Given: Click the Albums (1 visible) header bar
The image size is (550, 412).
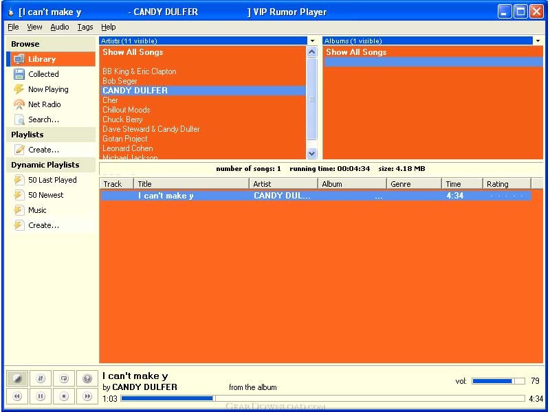Looking at the screenshot, I should pos(428,41).
